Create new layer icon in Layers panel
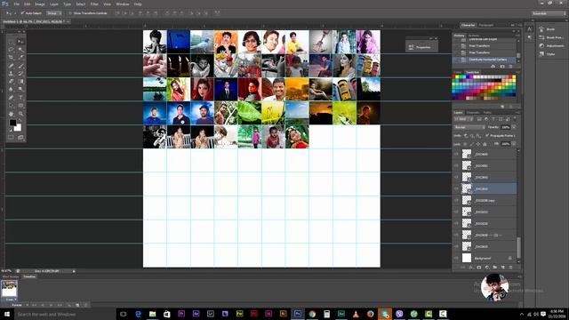 [503, 268]
